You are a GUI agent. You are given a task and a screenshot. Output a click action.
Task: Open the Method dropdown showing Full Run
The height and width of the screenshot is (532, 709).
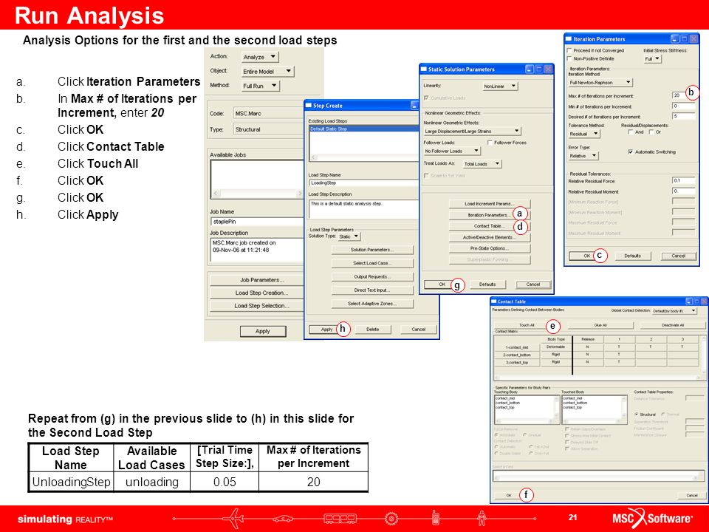[x=261, y=86]
